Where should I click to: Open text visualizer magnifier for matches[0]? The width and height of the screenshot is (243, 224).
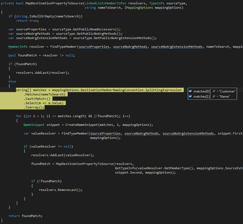[214, 91]
